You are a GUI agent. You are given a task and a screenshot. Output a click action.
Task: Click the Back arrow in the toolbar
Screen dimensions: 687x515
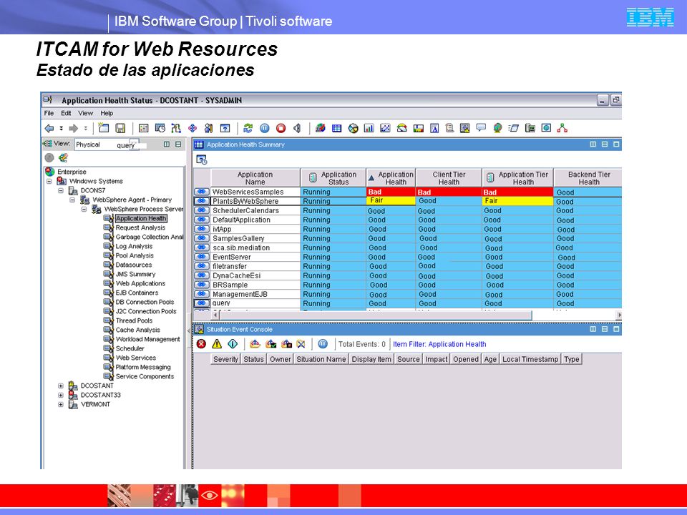coord(49,128)
